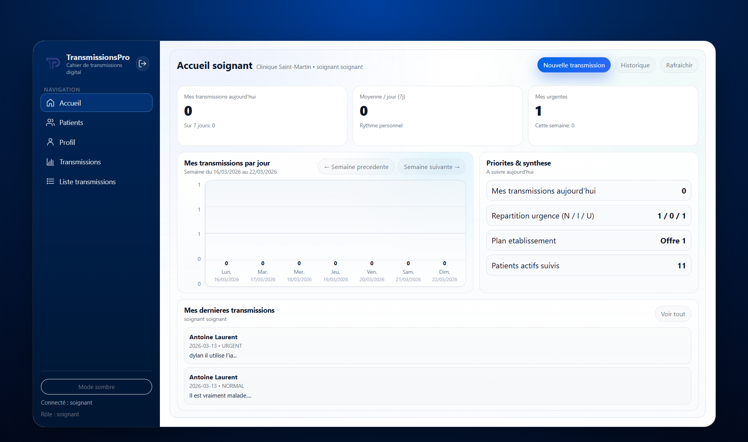Open the Historique view
This screenshot has width=748, height=442.
pos(635,65)
